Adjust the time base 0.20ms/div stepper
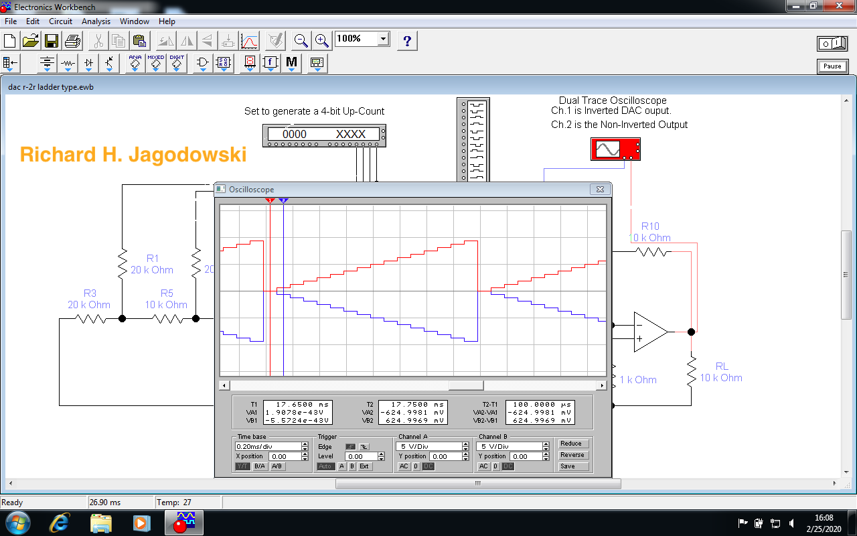 (305, 446)
